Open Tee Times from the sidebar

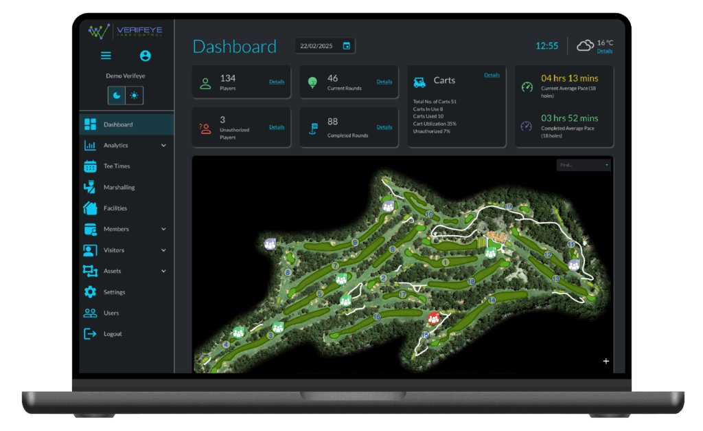point(117,166)
